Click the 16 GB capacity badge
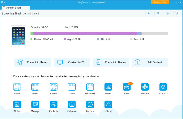183x119 pixels. 27,13
